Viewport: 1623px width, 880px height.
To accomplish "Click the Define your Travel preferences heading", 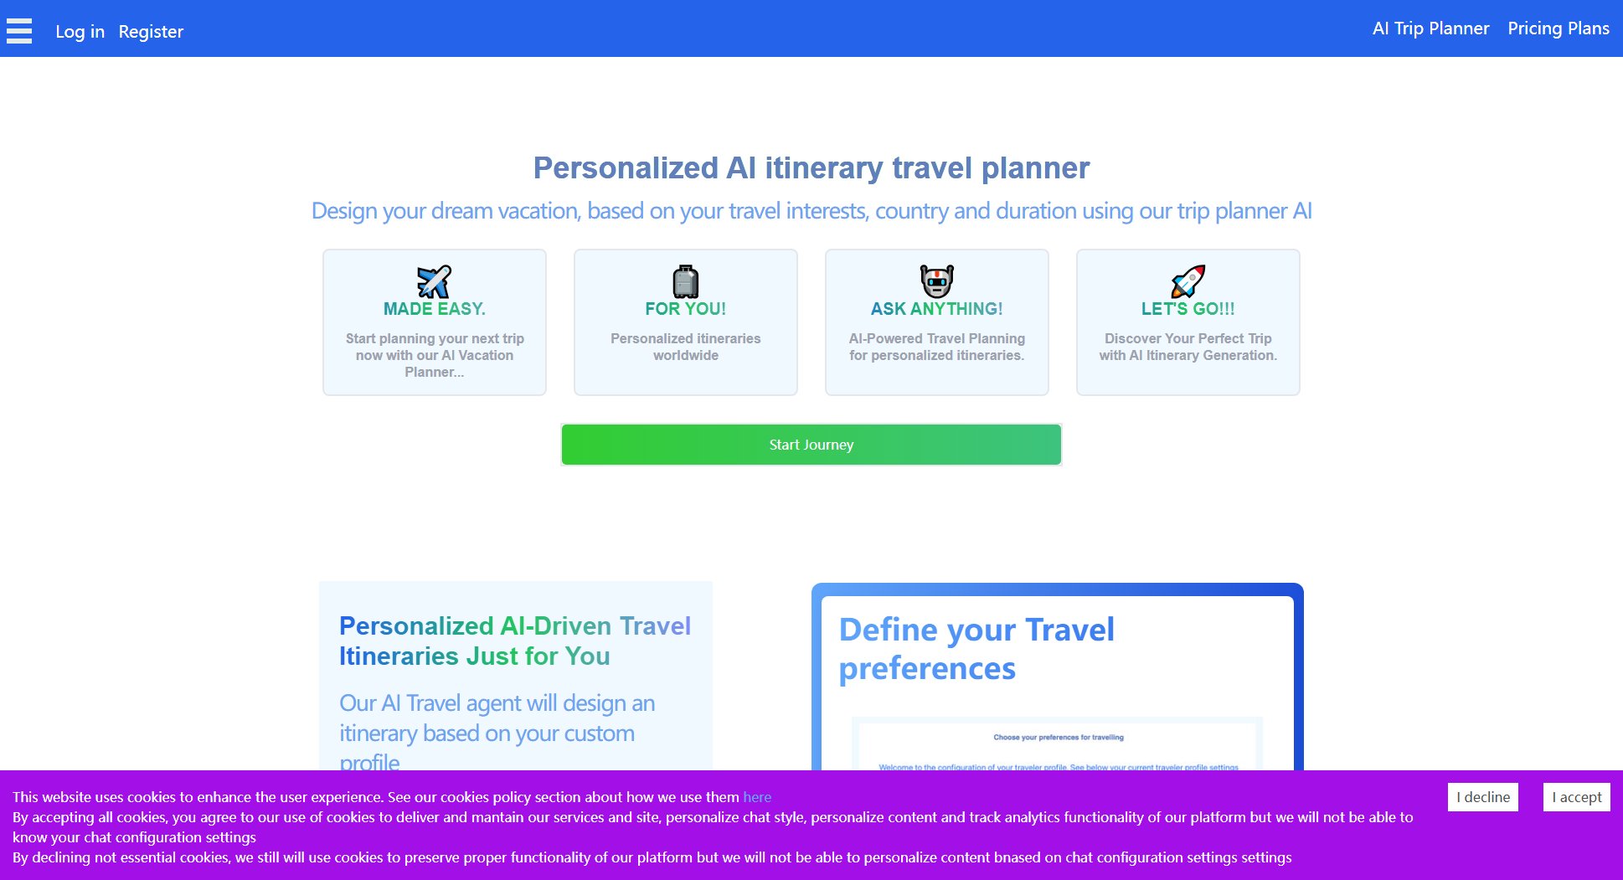I will (x=976, y=649).
